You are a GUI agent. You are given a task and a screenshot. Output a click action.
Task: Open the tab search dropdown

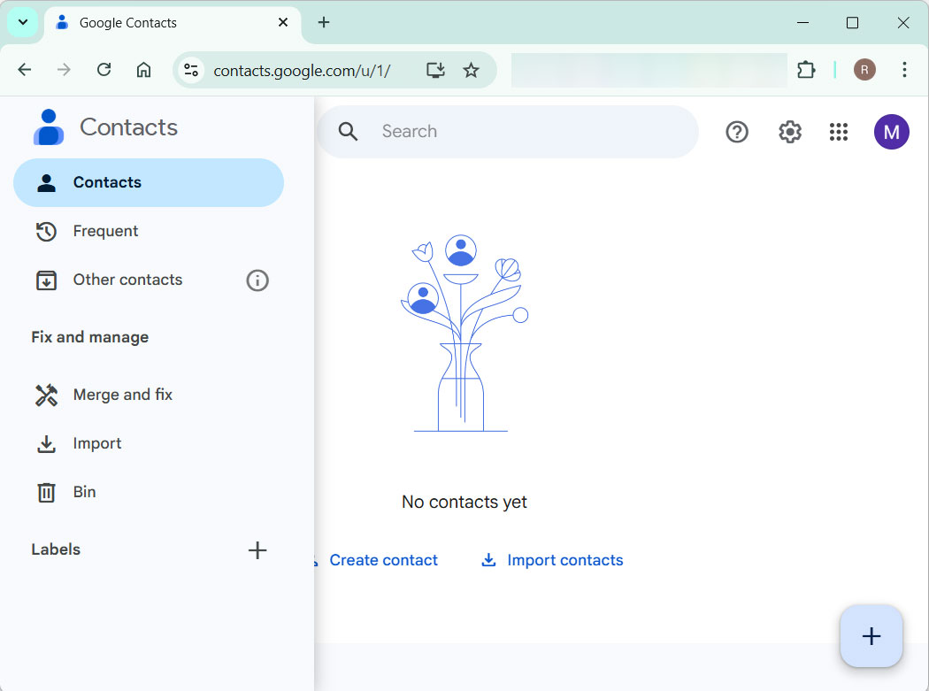point(22,22)
